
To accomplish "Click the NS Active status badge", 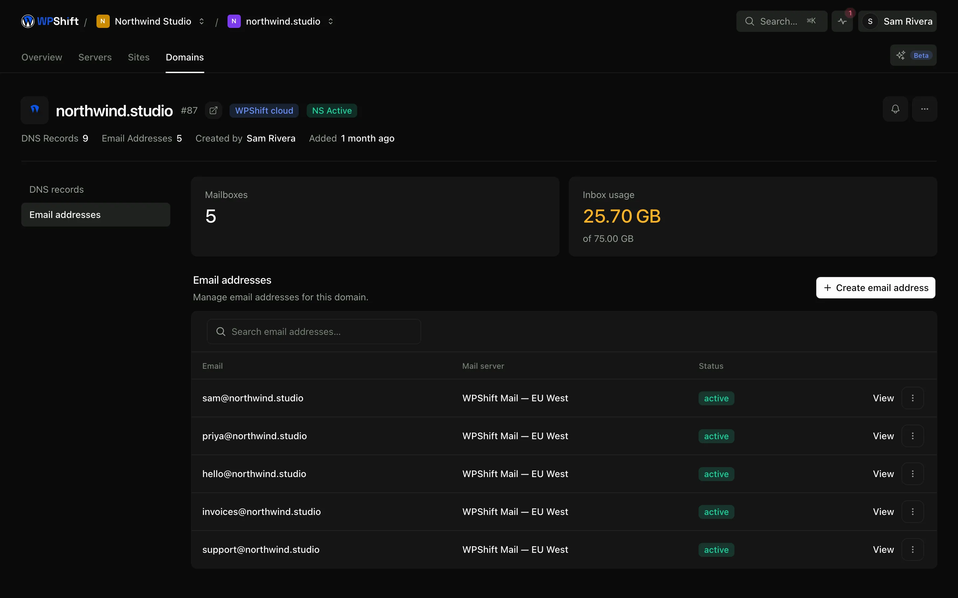I will point(332,111).
